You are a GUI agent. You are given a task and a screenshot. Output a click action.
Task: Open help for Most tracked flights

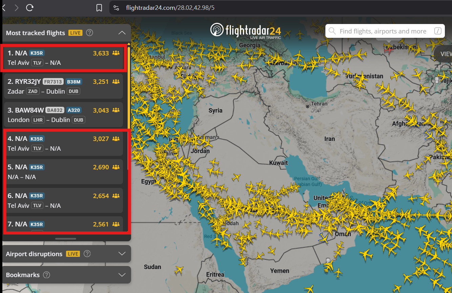pyautogui.click(x=89, y=33)
